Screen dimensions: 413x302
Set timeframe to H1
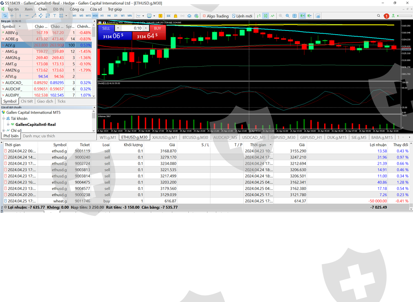tap(102, 16)
